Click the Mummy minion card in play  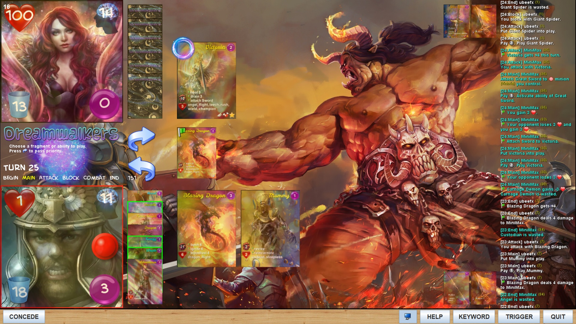[270, 229]
